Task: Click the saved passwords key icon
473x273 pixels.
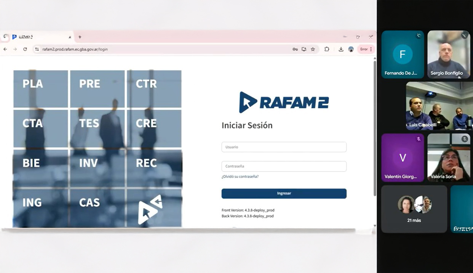Action: pos(295,49)
